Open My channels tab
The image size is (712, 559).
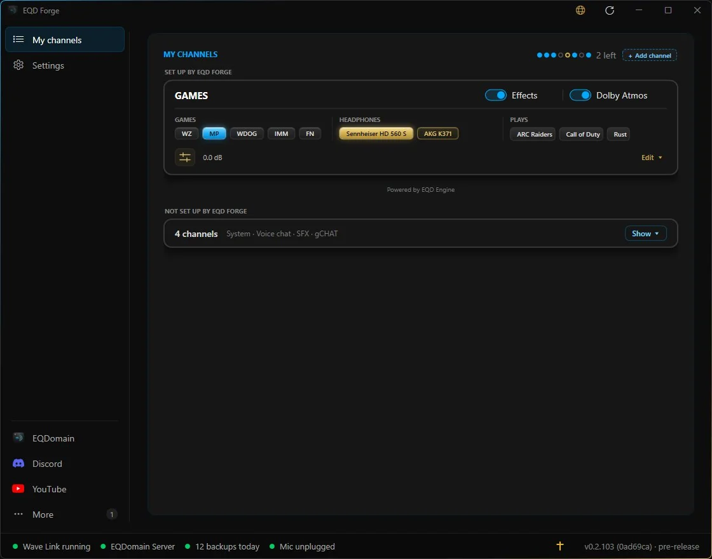(65, 39)
